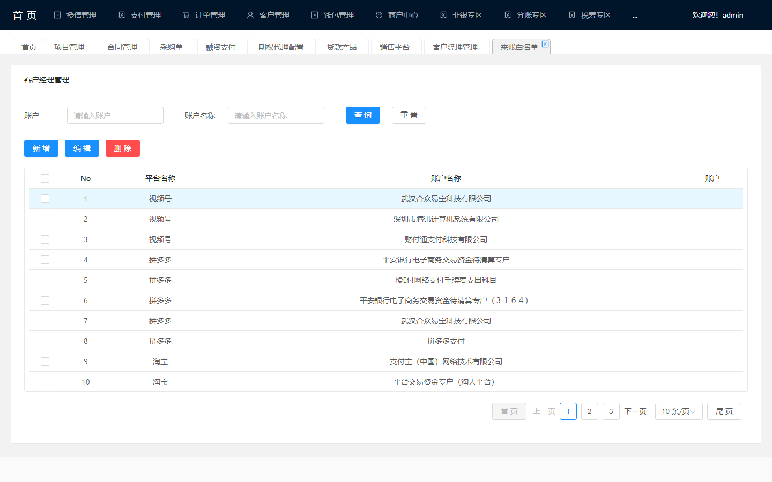Check the row 3 财付通支付 checkbox

click(x=45, y=239)
